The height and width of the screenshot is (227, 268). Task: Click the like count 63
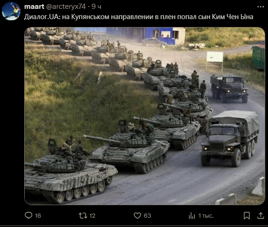point(147,216)
